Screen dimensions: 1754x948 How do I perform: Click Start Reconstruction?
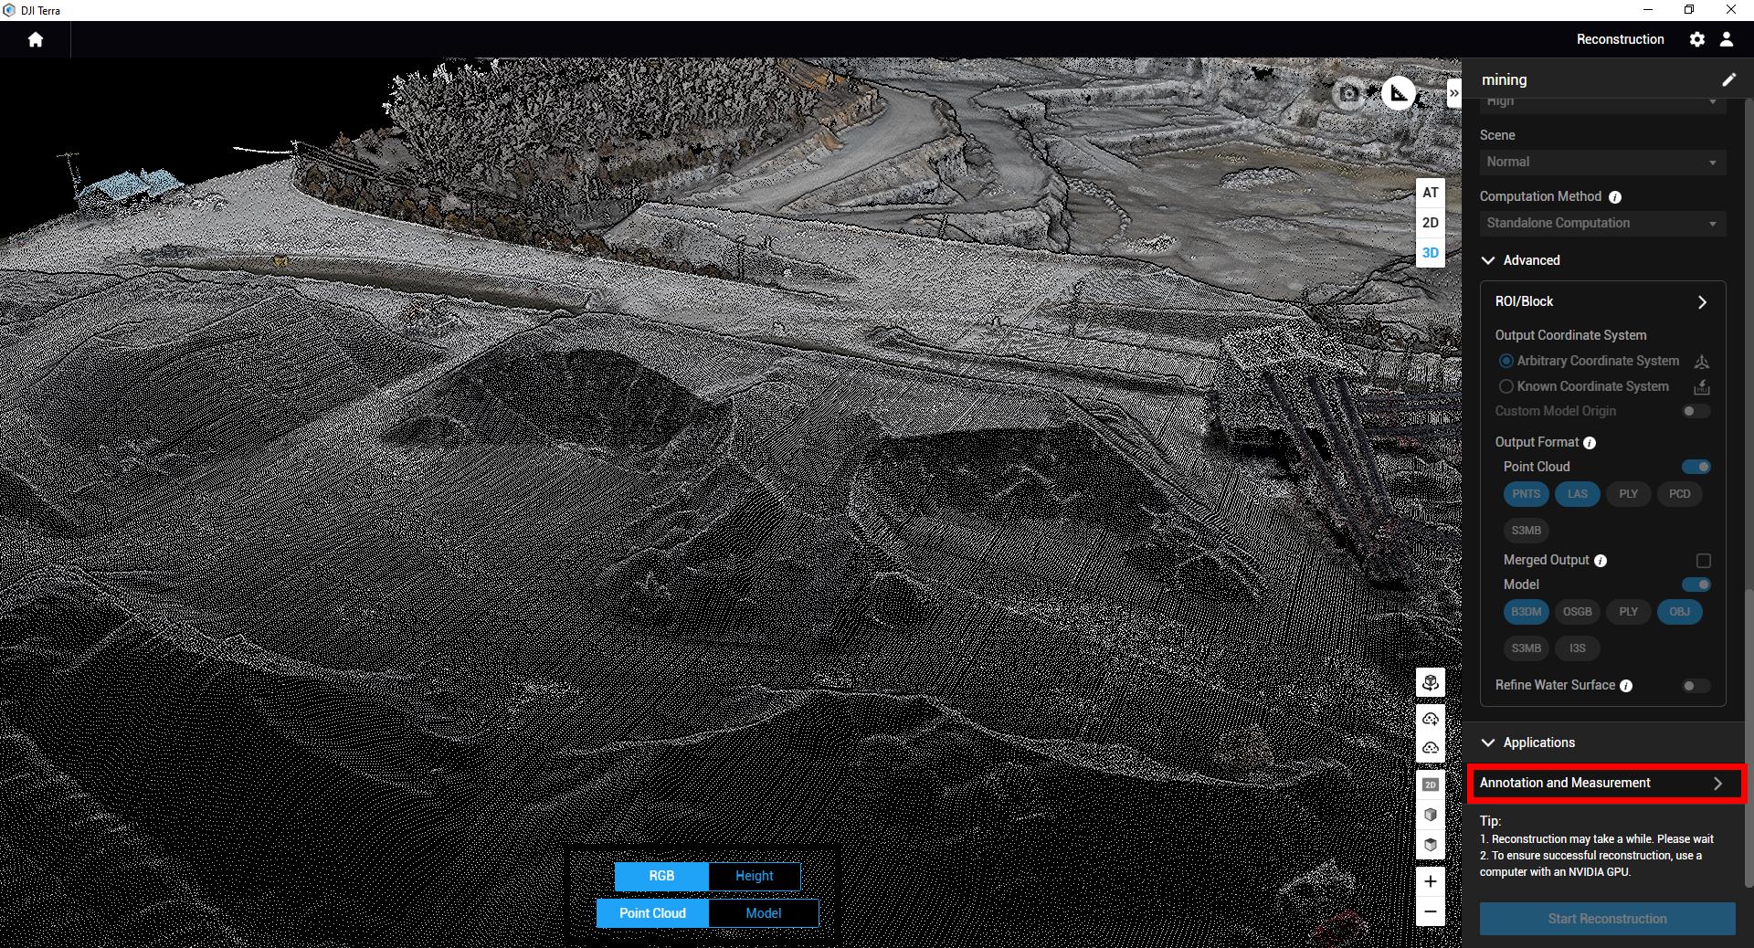click(1606, 919)
